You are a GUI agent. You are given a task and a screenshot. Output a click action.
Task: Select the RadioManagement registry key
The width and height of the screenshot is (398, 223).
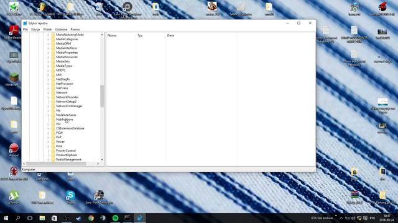click(68, 160)
